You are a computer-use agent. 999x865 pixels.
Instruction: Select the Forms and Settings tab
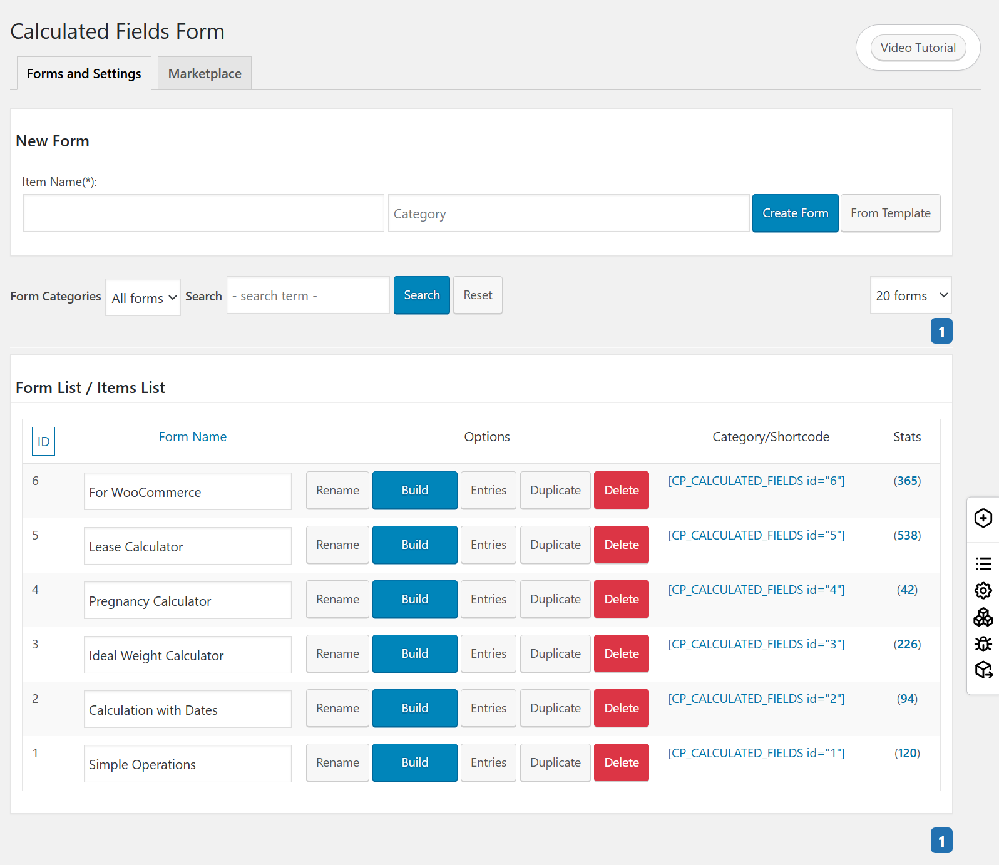click(x=84, y=73)
